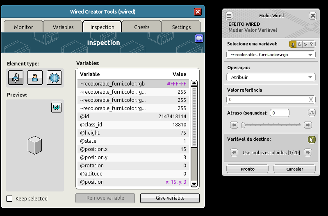This screenshot has height=216, width=328.
Task: Choose context variable source (fourth icon)
Action: [312, 44]
